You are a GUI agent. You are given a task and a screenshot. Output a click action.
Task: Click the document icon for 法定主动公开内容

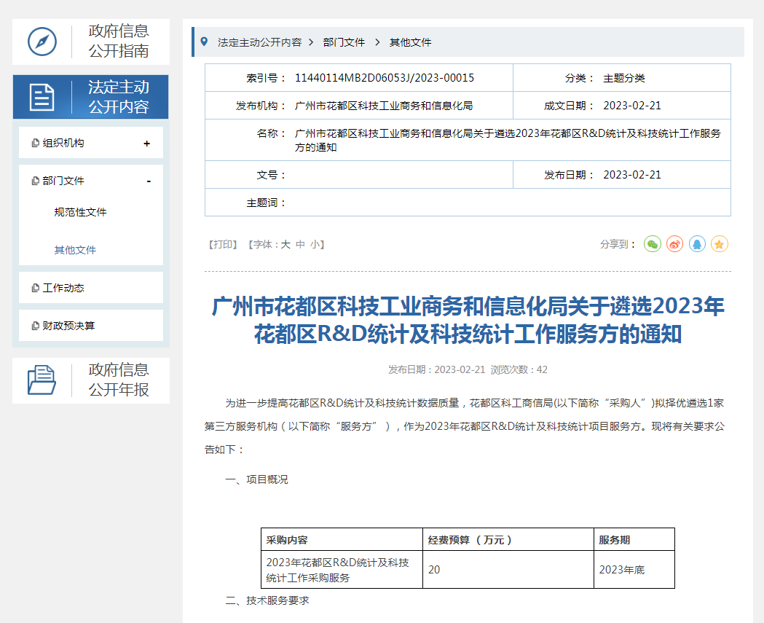point(42,97)
